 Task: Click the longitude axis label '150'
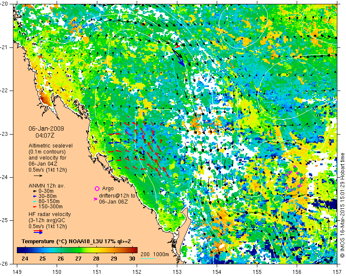click(x=57, y=272)
